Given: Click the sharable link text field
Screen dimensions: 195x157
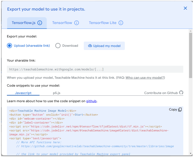Looking at the screenshot, I should (x=95, y=69).
